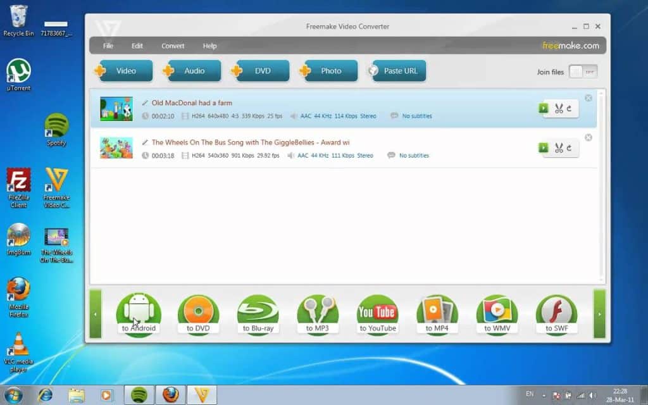Play the Old MacDonal had a farm video

pos(544,108)
